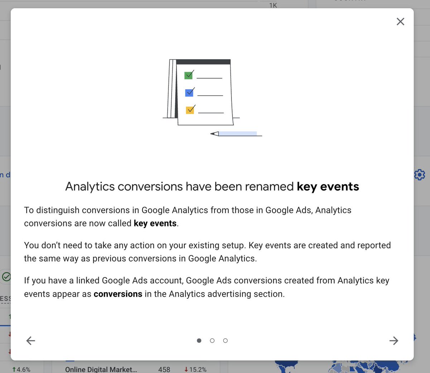Click the 15.2% decrease value
This screenshot has width=430, height=373.
click(x=195, y=369)
